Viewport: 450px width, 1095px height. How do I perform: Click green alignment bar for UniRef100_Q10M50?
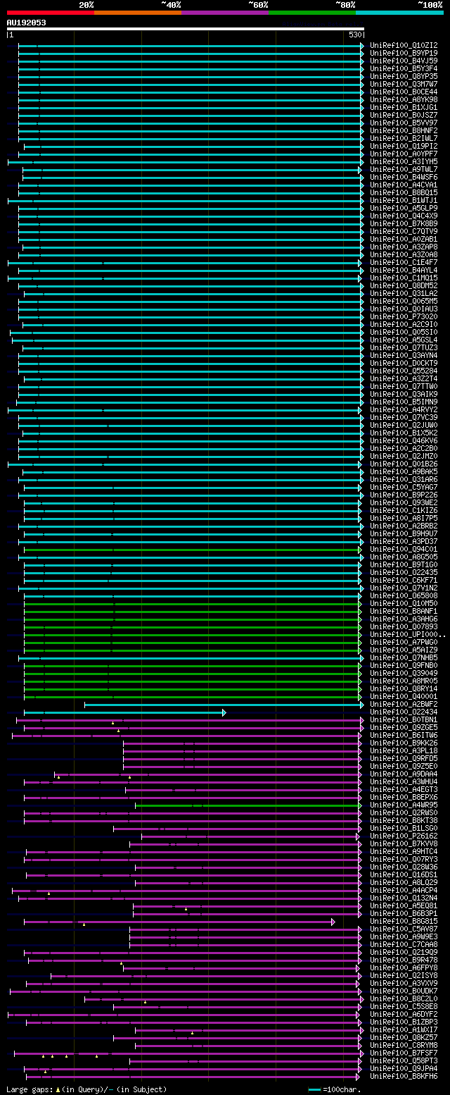192,603
